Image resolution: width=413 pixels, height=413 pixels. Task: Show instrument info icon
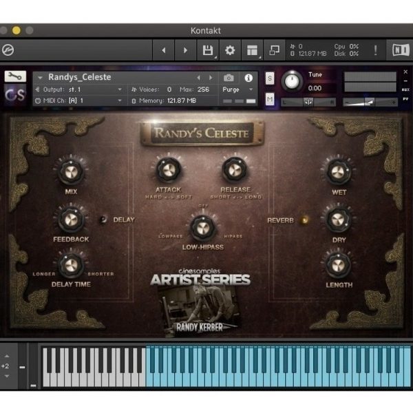pyautogui.click(x=248, y=78)
